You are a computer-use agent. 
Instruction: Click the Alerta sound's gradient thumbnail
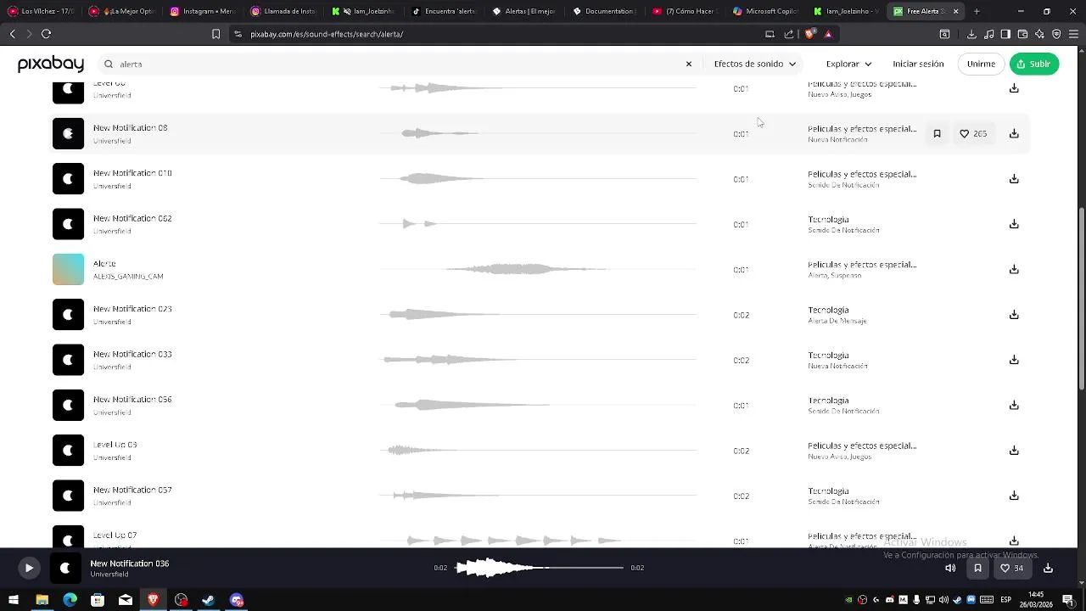pos(69,269)
